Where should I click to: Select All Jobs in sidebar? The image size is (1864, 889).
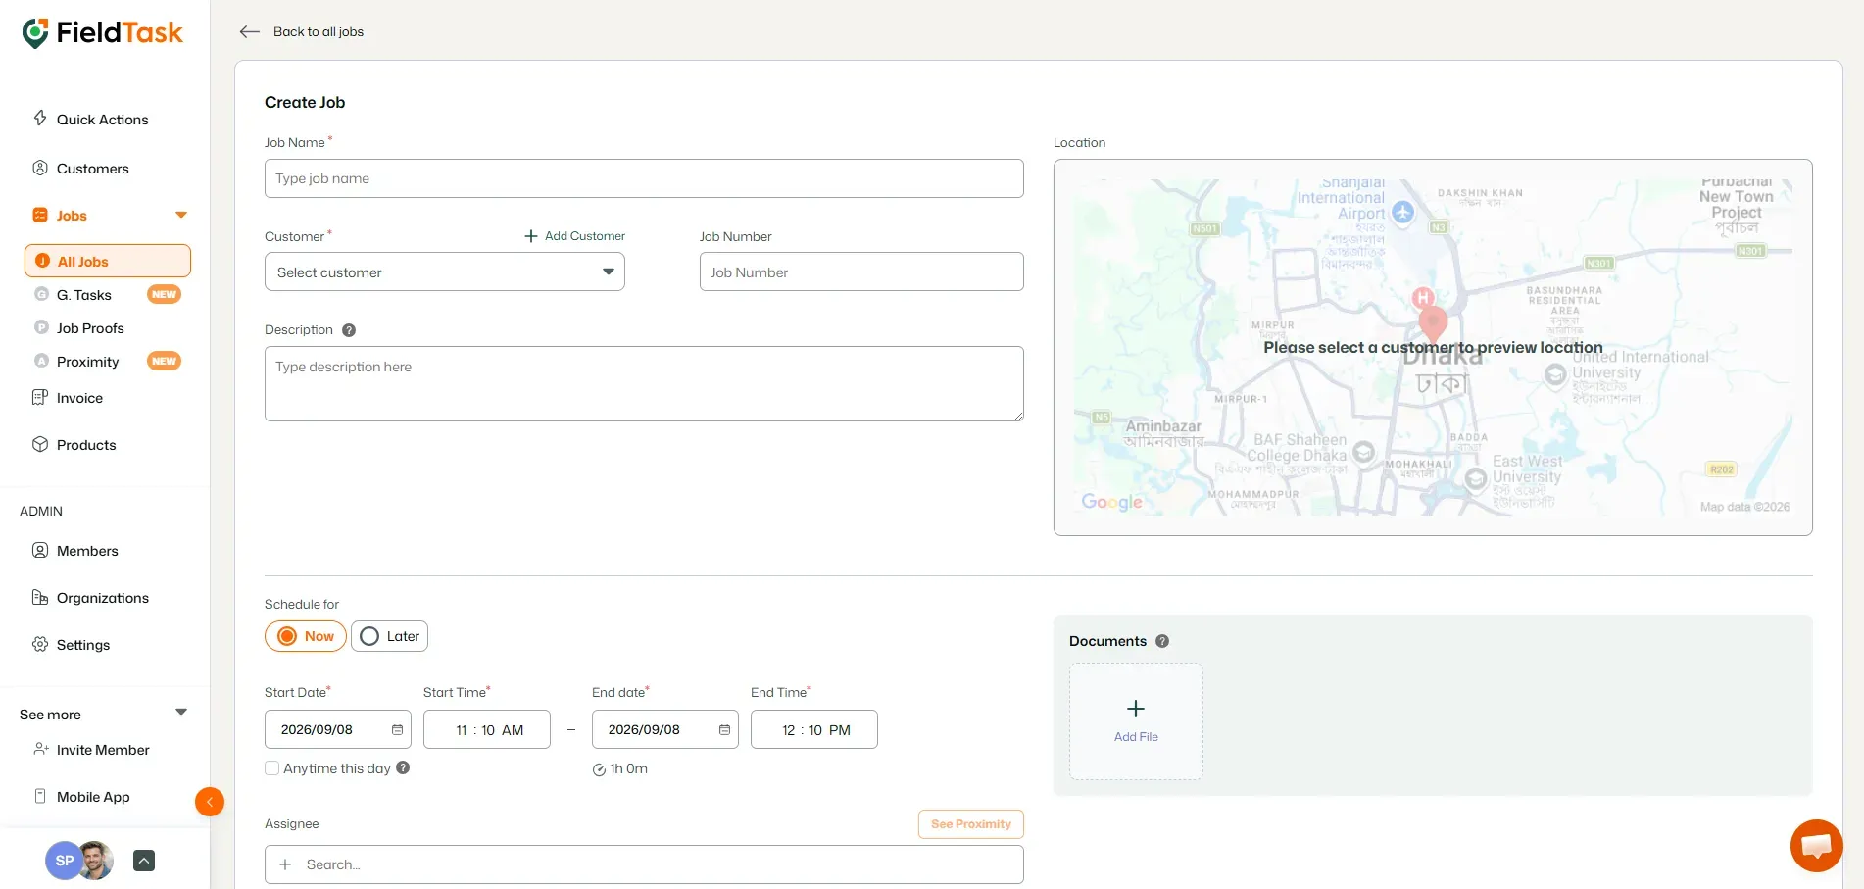pos(108,262)
